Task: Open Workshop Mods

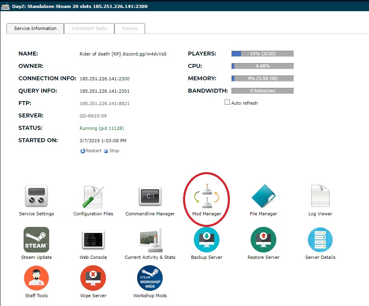Action: 150,278
